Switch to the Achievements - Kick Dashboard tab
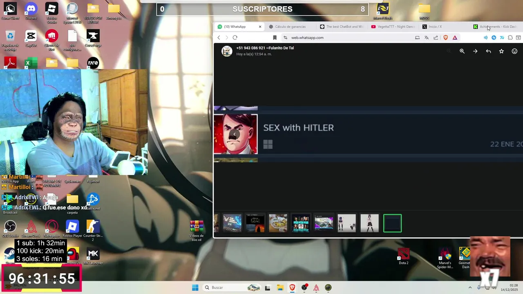Image resolution: width=523 pixels, height=294 pixels. [x=495, y=27]
